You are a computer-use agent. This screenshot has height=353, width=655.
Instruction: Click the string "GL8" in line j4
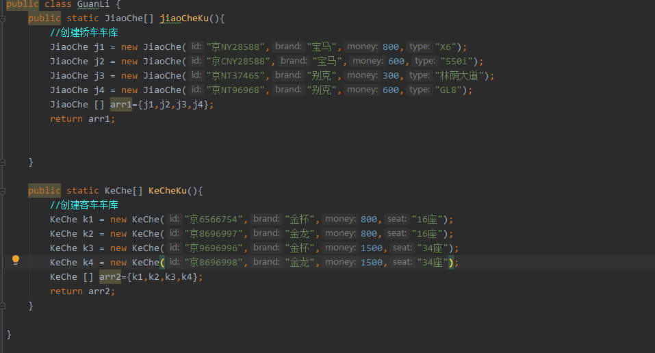click(448, 90)
